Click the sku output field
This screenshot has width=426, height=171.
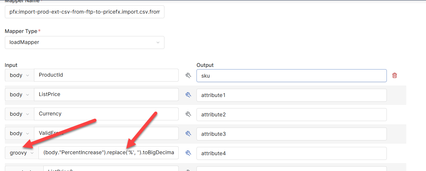tap(291, 76)
